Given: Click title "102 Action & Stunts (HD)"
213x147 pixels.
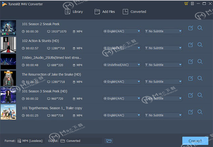Looking at the screenshot, I should point(40,41).
